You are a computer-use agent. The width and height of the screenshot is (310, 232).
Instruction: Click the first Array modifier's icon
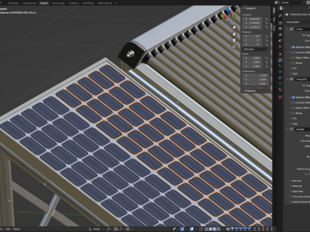(x=291, y=29)
